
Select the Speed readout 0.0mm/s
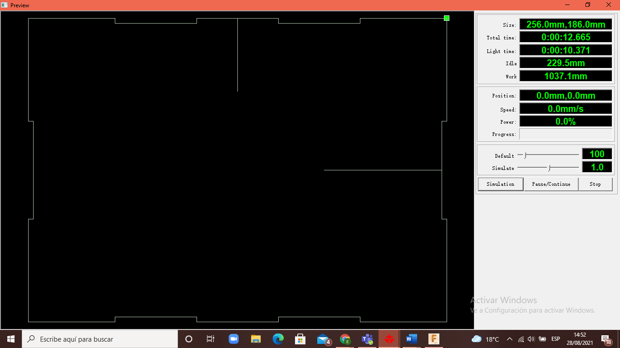(x=566, y=109)
